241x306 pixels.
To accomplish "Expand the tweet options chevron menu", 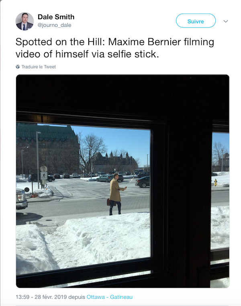I will click(x=226, y=21).
